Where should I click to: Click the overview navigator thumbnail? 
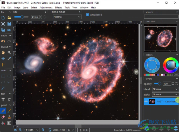point(160,38)
